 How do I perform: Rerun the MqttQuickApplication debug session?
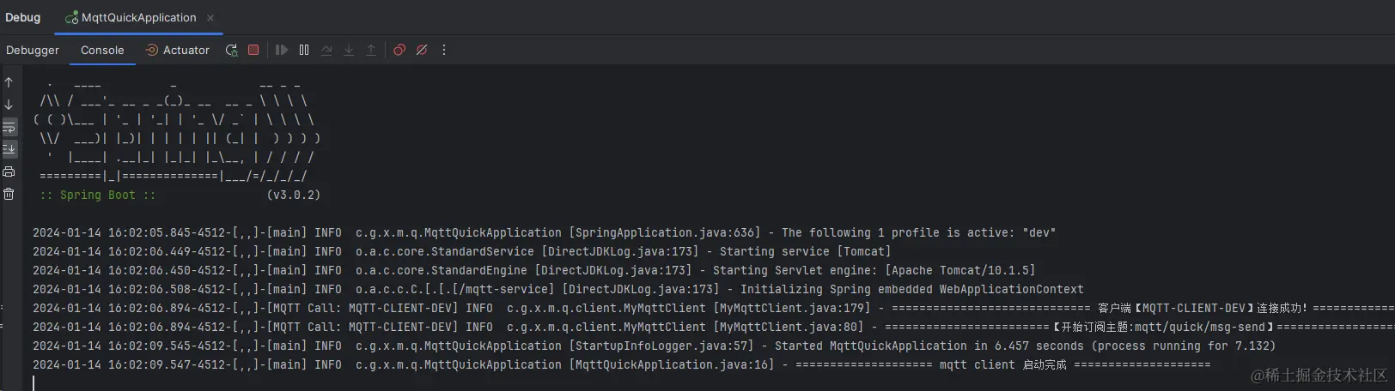pos(231,50)
